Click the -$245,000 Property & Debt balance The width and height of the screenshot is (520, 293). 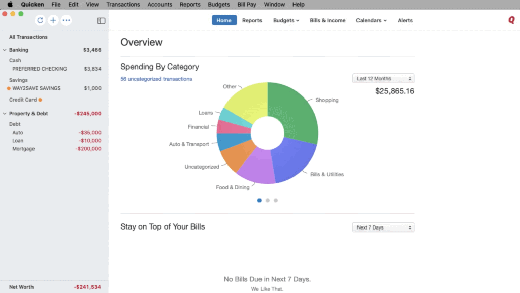87,114
